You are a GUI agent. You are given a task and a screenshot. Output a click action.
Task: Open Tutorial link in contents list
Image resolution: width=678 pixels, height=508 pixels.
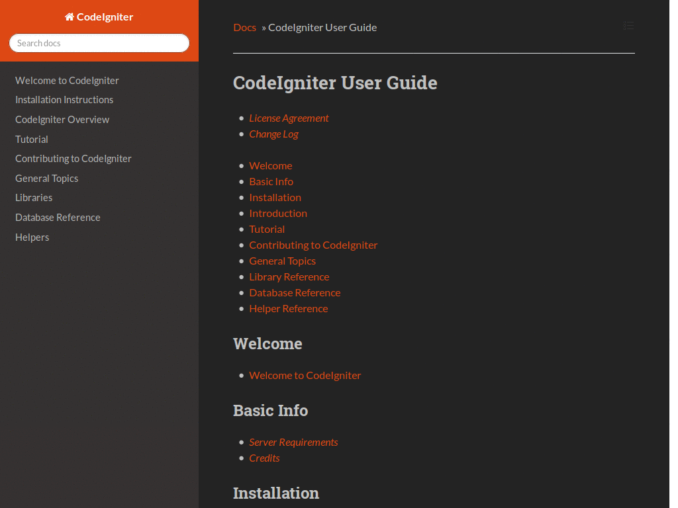tap(267, 230)
